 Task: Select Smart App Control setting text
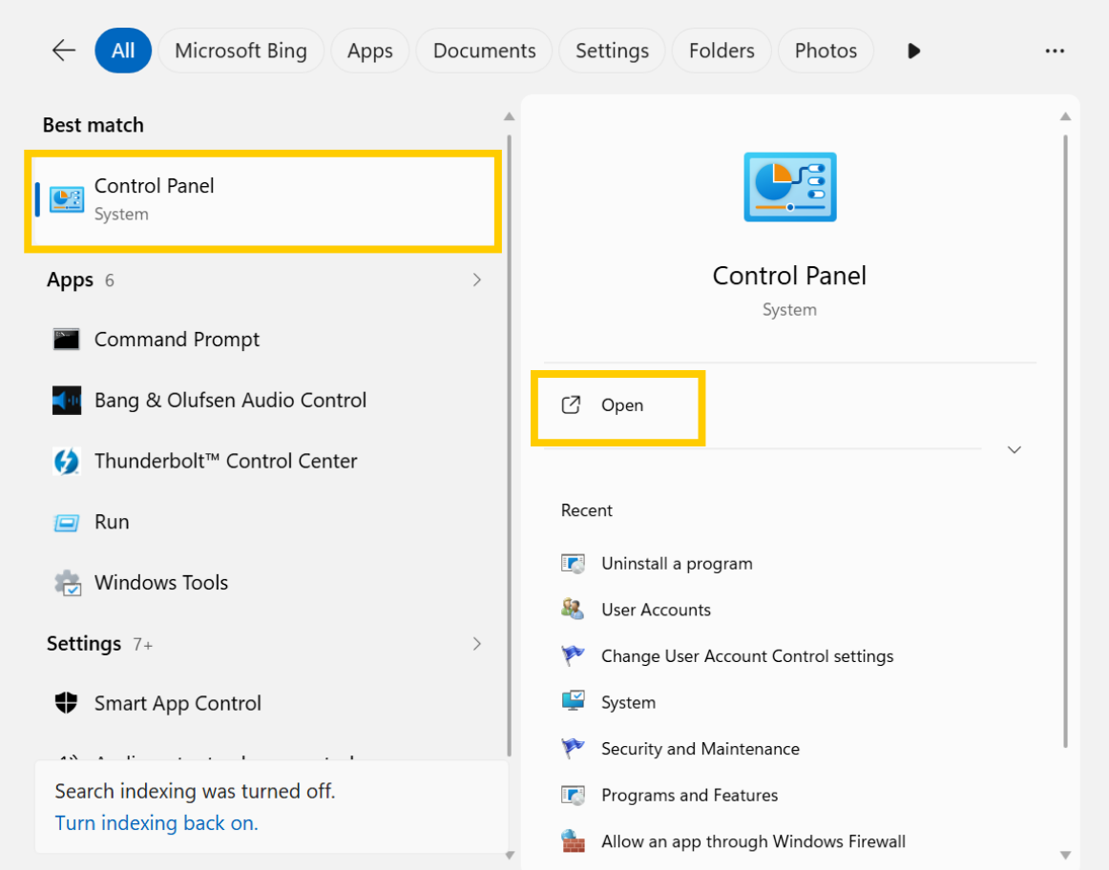pos(178,703)
